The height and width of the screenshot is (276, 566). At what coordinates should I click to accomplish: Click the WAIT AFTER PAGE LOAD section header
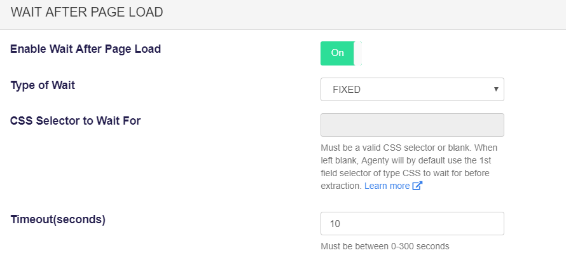[87, 12]
